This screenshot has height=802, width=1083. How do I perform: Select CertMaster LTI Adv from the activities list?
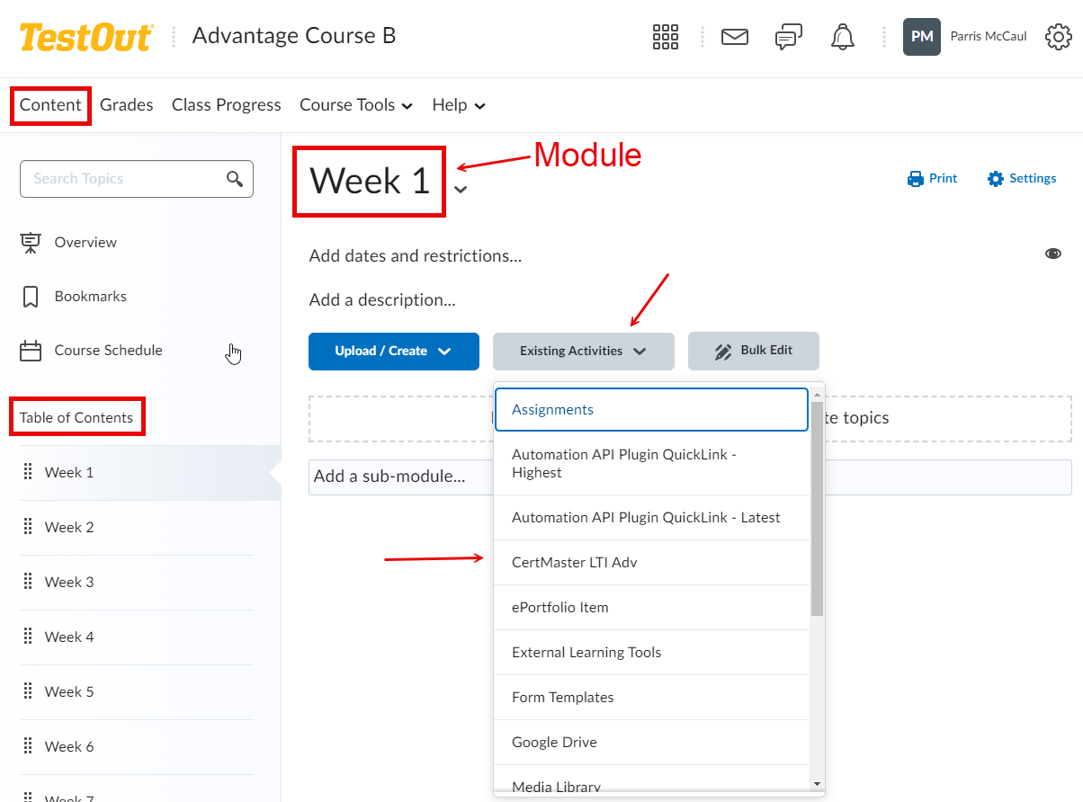(x=576, y=562)
